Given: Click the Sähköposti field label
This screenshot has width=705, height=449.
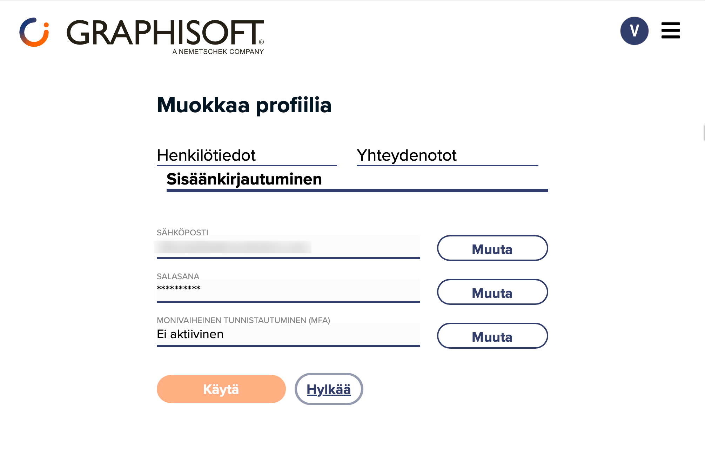Looking at the screenshot, I should (182, 233).
